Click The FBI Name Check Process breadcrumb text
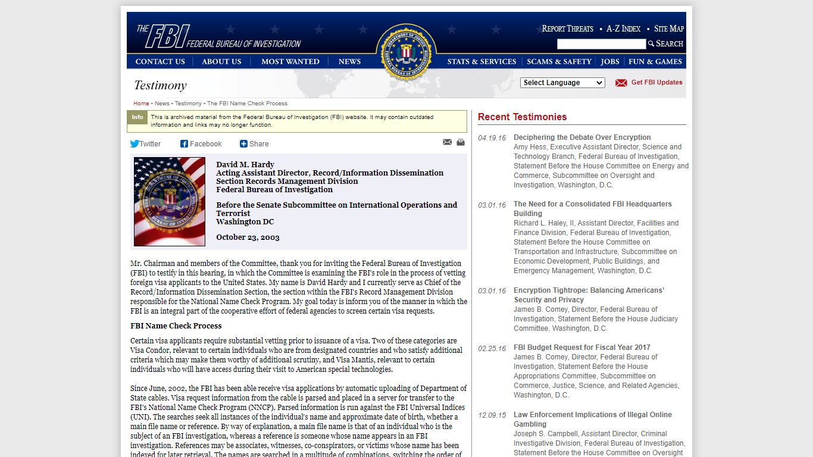 point(247,104)
